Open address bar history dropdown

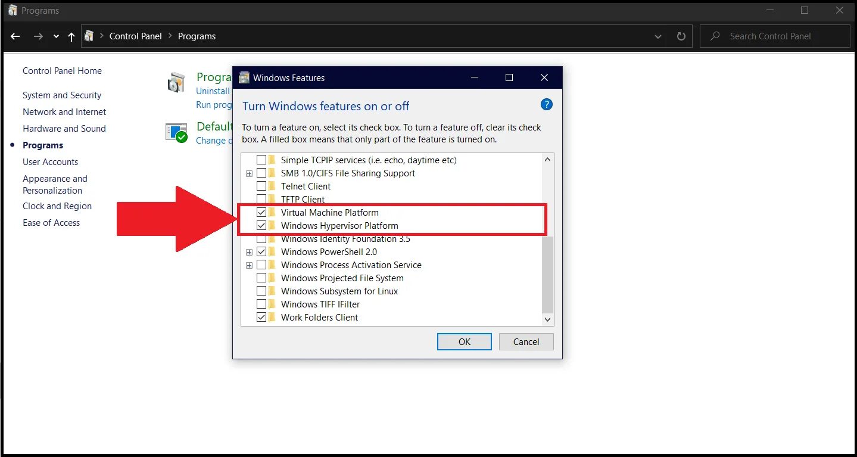658,36
